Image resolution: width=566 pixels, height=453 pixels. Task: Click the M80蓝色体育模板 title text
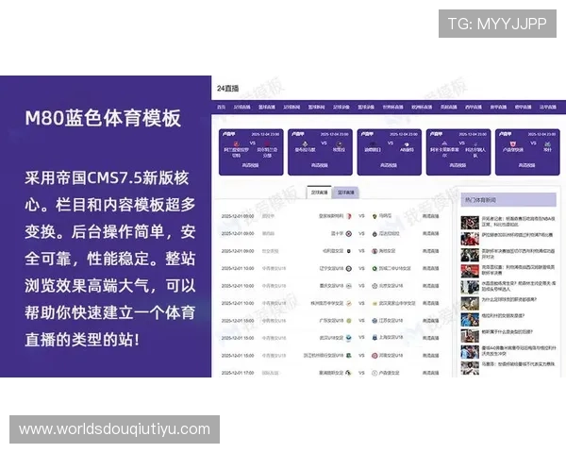tap(103, 118)
